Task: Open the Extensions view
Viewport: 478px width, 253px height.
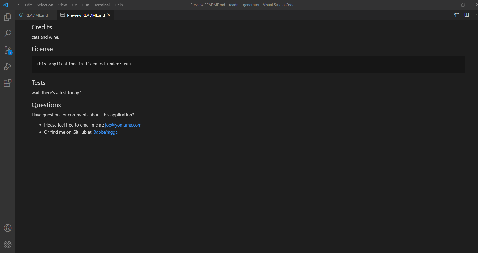Action: (x=8, y=83)
